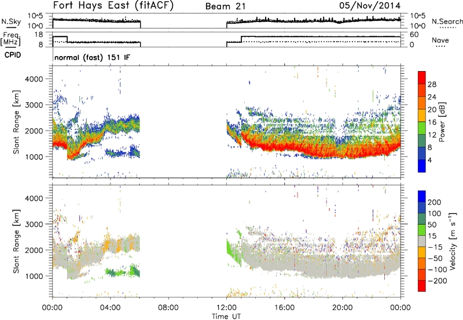Click the 'Power [dB]' colorbar title

[442, 122]
